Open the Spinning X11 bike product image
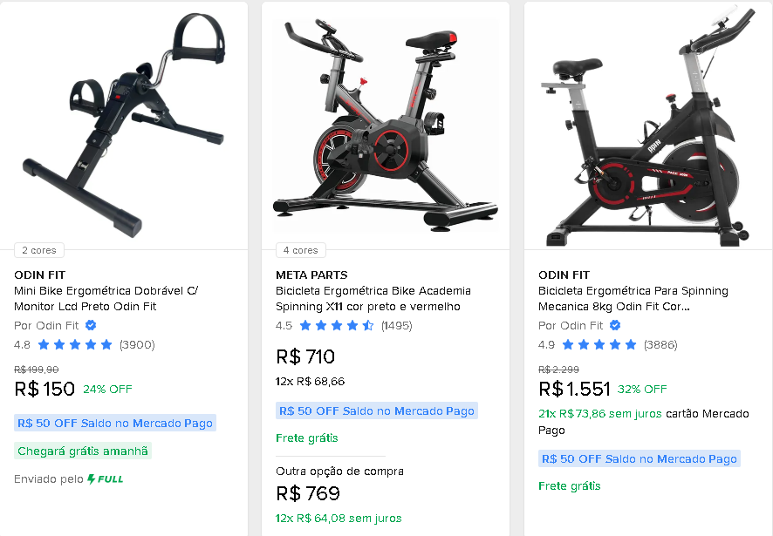The height and width of the screenshot is (536, 773). 386,122
